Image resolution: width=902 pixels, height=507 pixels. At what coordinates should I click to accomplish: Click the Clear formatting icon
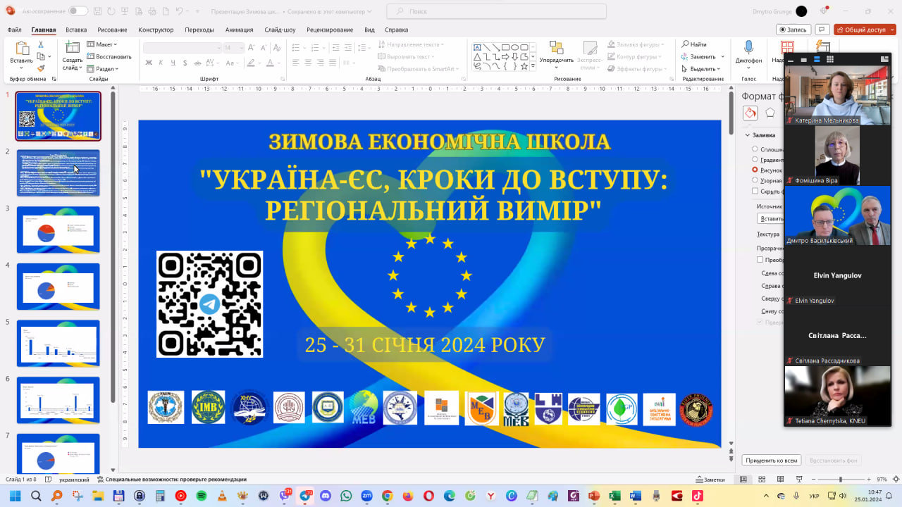[x=276, y=47]
